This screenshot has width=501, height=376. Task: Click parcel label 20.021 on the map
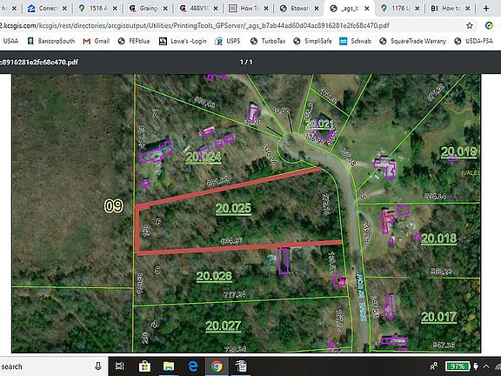(x=319, y=124)
